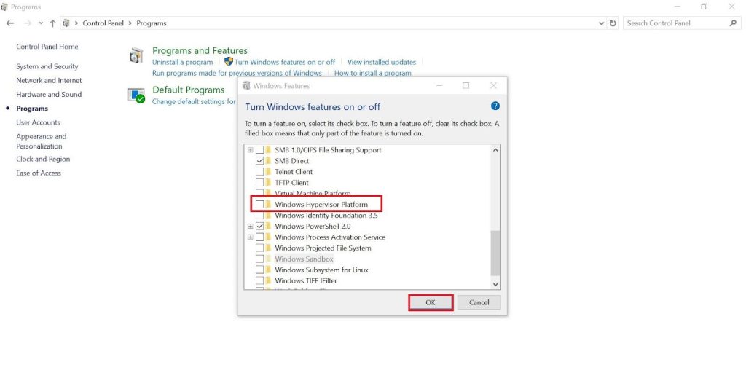Image resolution: width=746 pixels, height=389 pixels.
Task: Click the Programs and Features icon
Action: 136,55
